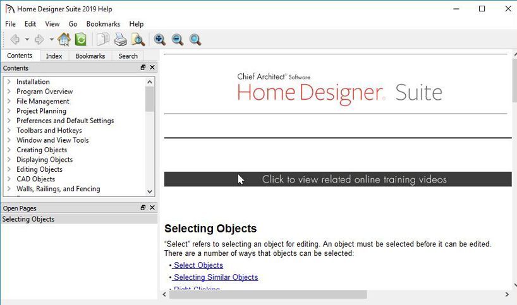Expand the Program Overview topic
Image resolution: width=517 pixels, height=305 pixels.
[9, 91]
